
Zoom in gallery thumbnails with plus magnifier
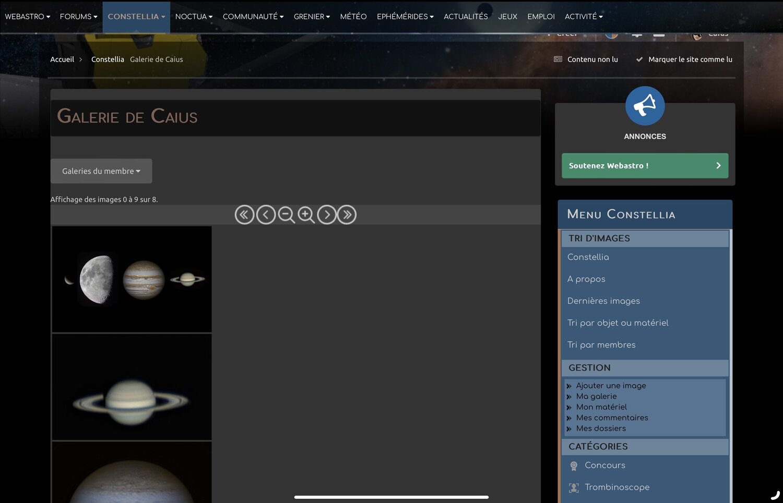coord(306,215)
